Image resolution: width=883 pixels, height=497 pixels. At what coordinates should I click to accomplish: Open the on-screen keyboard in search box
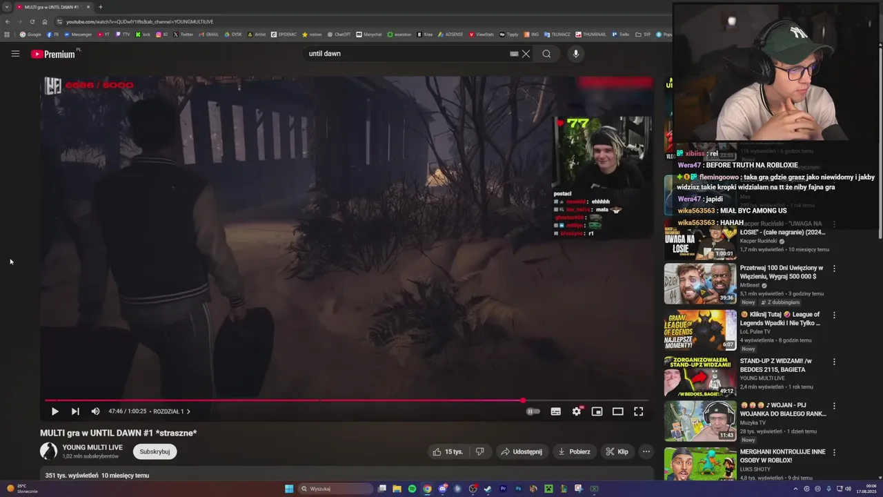click(x=514, y=54)
